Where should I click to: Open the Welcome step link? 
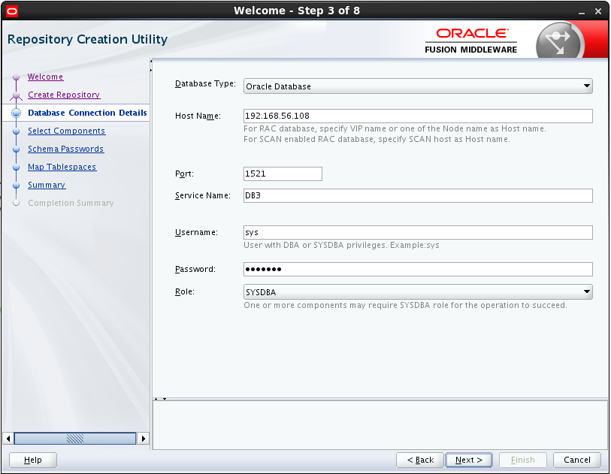coord(45,77)
